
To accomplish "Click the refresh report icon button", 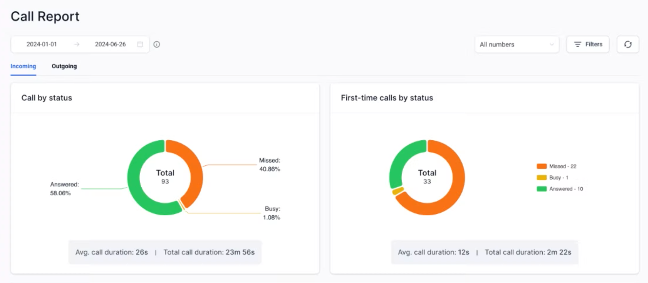I will click(x=628, y=44).
